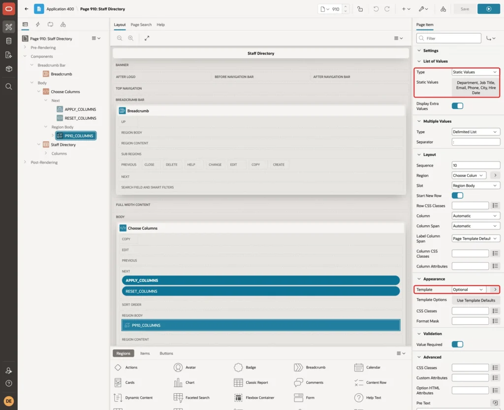Viewport: 504px width, 410px height.
Task: Pick Faceted Search from gallery
Action: click(191, 398)
